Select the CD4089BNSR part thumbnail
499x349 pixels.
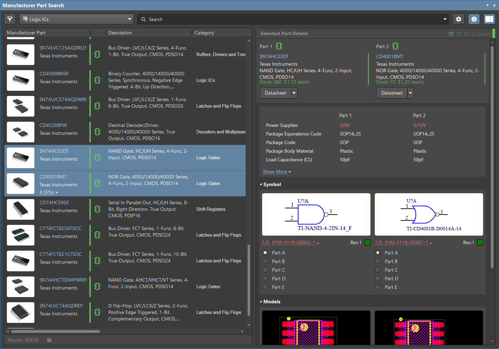[21, 80]
